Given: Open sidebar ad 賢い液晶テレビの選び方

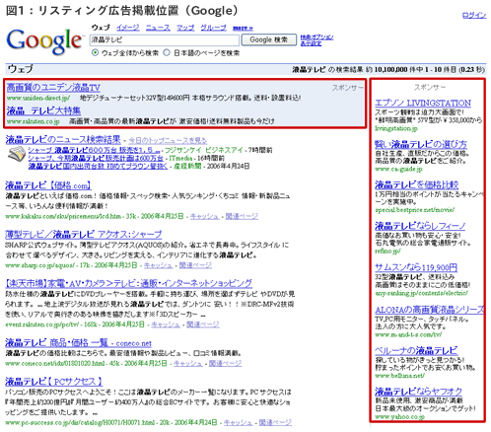Looking at the screenshot, I should click(x=421, y=144).
